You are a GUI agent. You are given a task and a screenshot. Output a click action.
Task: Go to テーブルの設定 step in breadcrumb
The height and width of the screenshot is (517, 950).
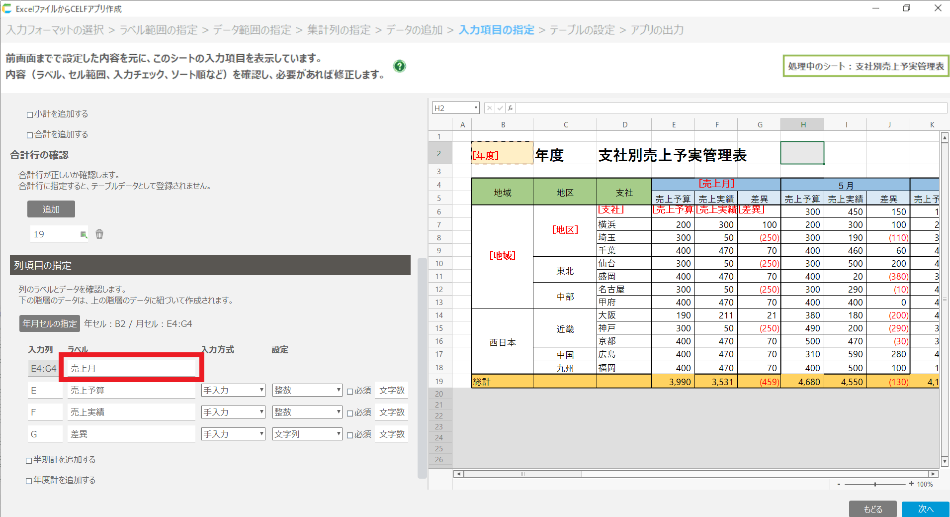(x=582, y=30)
